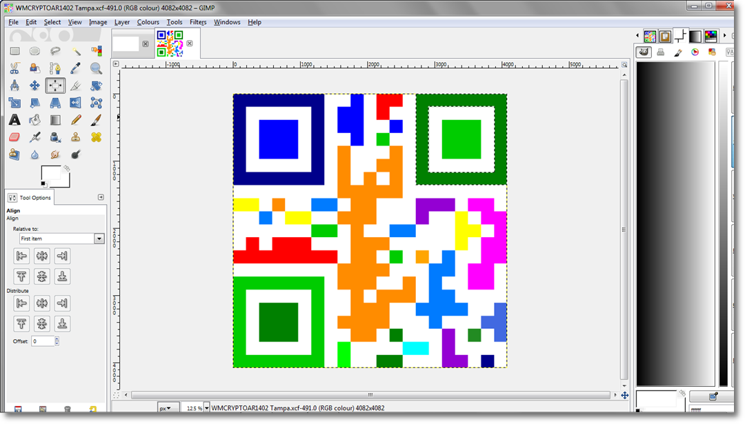Open the File menu
The width and height of the screenshot is (745, 424).
13,22
